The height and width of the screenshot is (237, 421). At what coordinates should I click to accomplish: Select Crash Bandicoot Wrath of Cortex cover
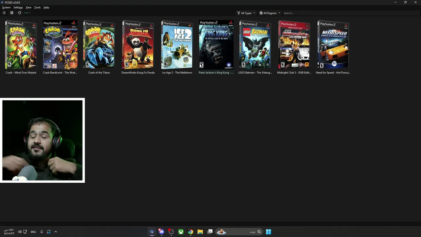(x=60, y=45)
